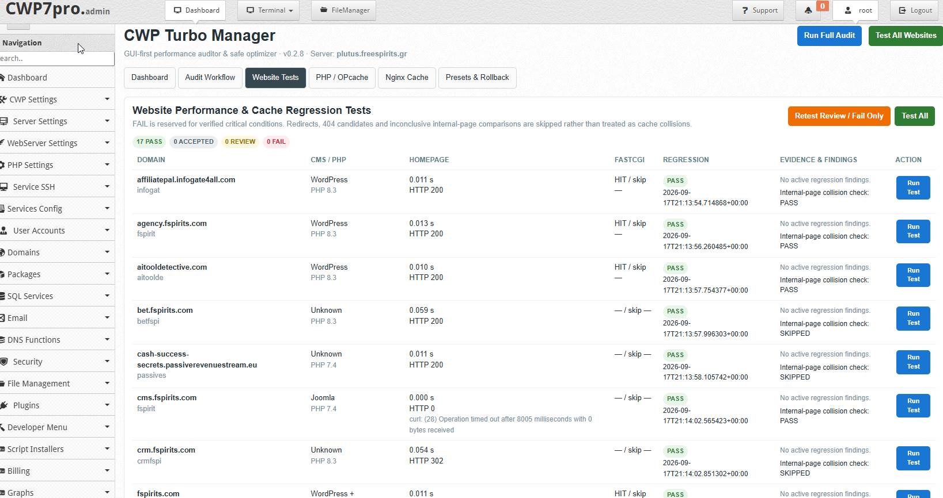The image size is (943, 498).
Task: Expand the WebServer Settings menu arrow
Action: [107, 143]
